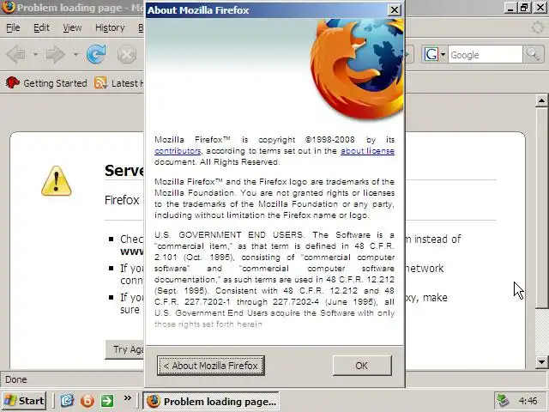Open Getting Started bookmark

(x=46, y=83)
